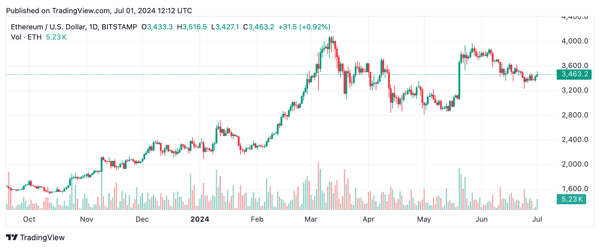Image resolution: width=600 pixels, height=248 pixels.
Task: Click the Vol · ETH indicator label
Action: tap(26, 37)
